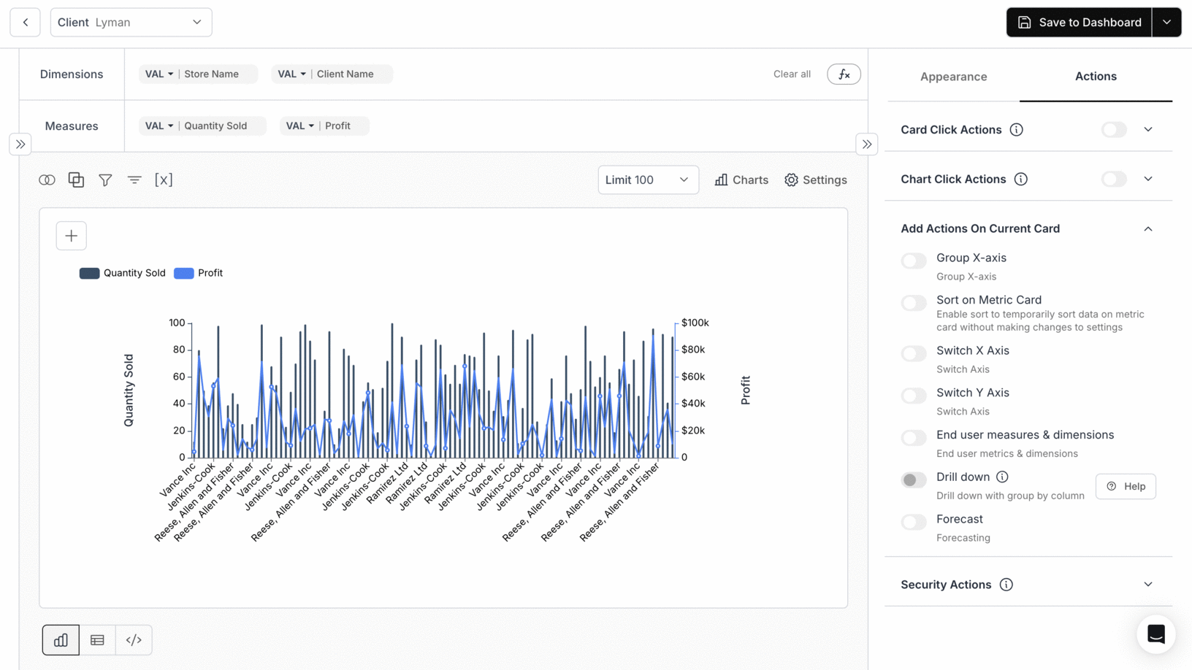Enable the Drill down toggle
1192x670 pixels.
tap(913, 480)
